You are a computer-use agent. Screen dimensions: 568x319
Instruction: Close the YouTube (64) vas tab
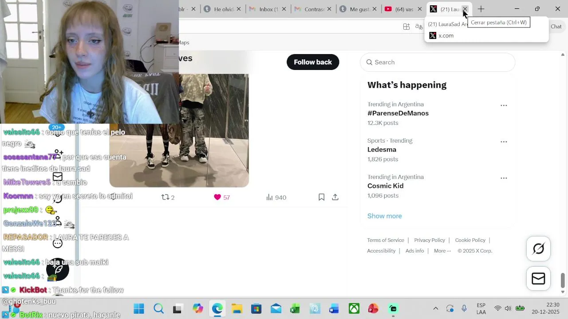pyautogui.click(x=420, y=9)
